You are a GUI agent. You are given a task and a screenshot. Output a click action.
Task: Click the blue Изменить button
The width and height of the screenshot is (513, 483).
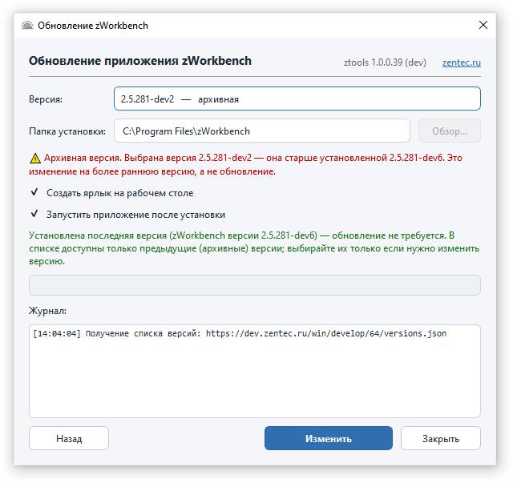(329, 438)
